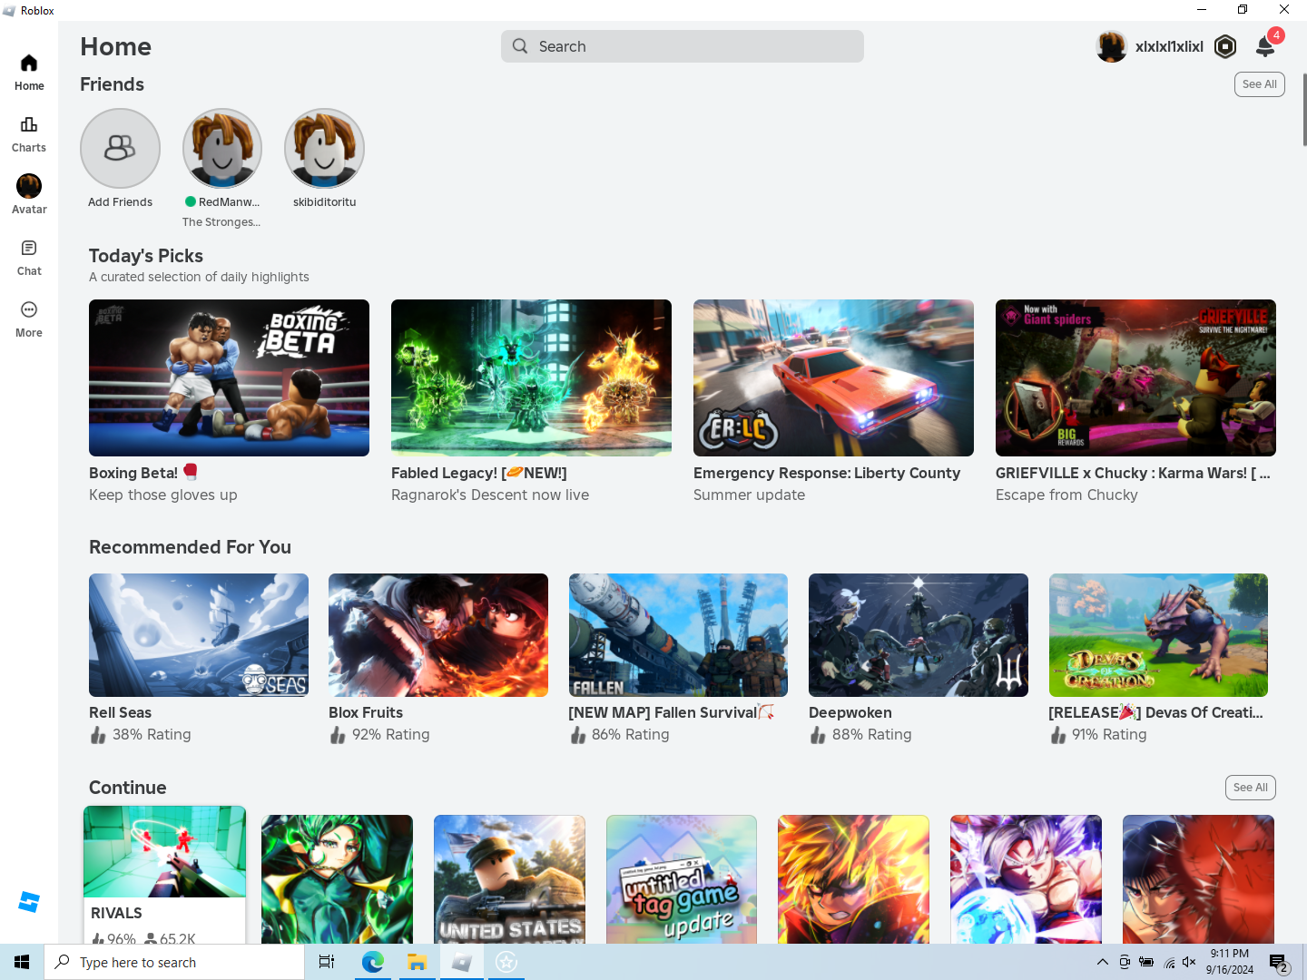The width and height of the screenshot is (1307, 980).
Task: Open the Boxing Beta thumbnail
Action: [229, 377]
